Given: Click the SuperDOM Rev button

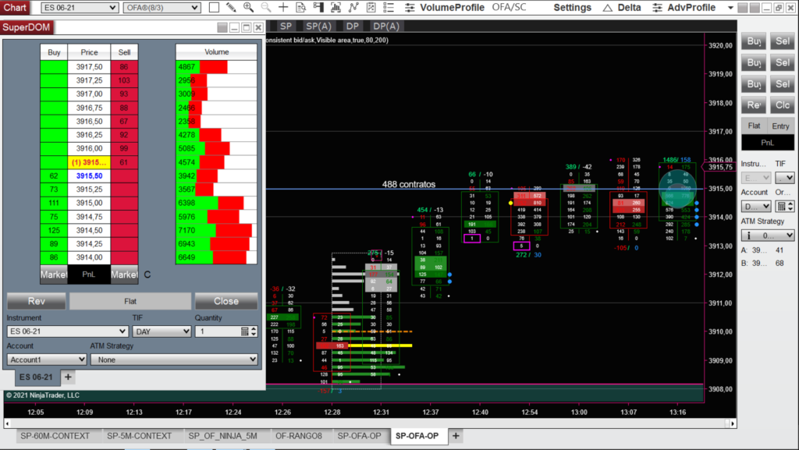Looking at the screenshot, I should pyautogui.click(x=36, y=301).
